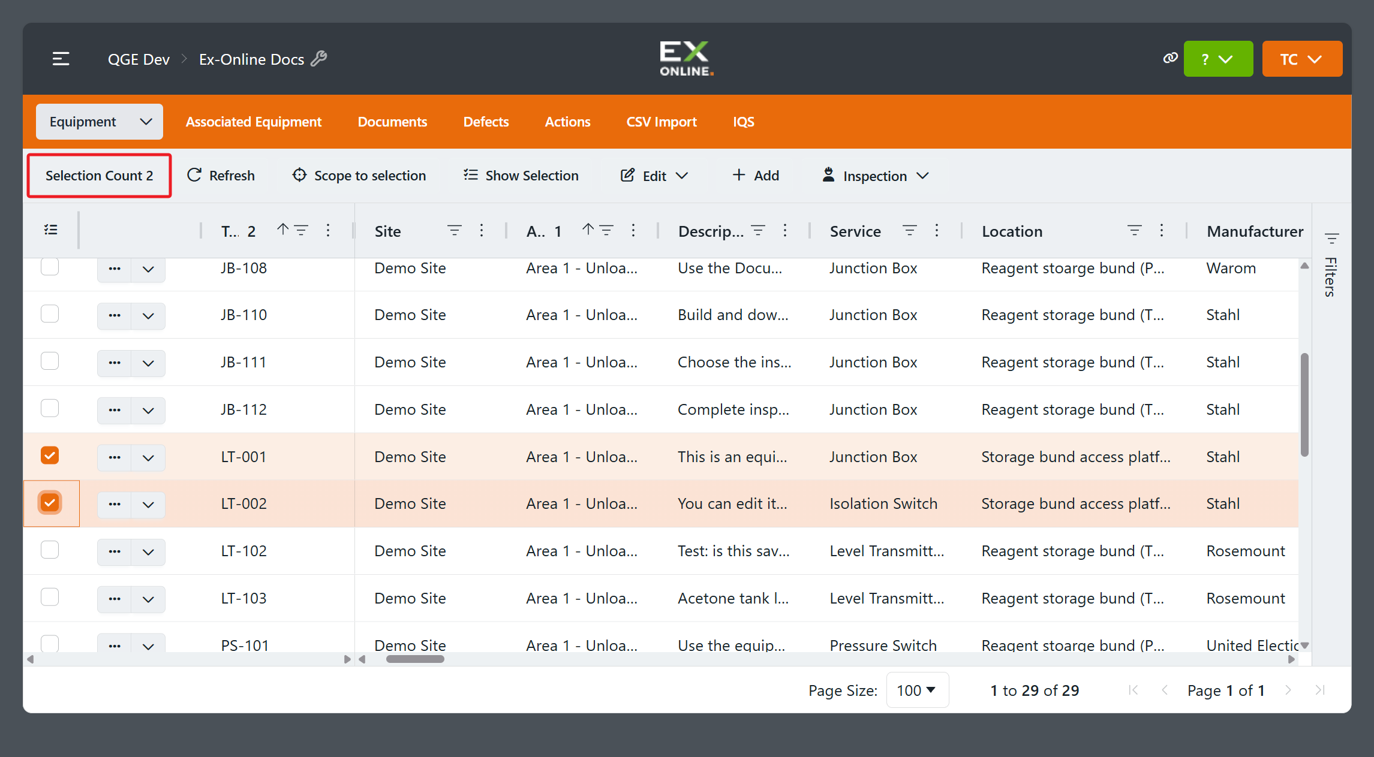Click the Ex Online logo
The height and width of the screenshot is (757, 1374).
coord(687,59)
